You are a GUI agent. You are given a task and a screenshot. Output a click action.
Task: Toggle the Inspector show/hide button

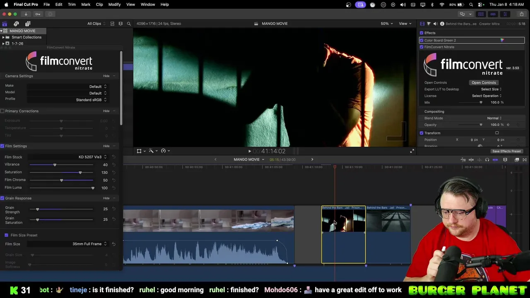(505, 14)
